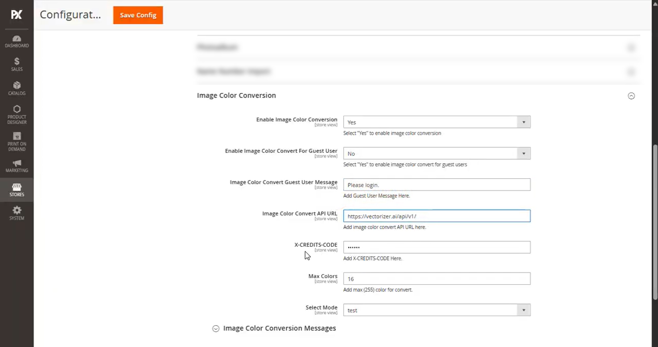The width and height of the screenshot is (658, 347).
Task: Focus the Image Color Convert API URL field
Action: coord(437,216)
